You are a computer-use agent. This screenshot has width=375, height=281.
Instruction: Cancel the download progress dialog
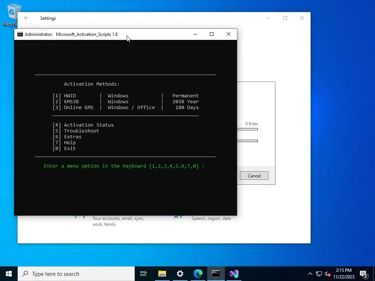(254, 176)
